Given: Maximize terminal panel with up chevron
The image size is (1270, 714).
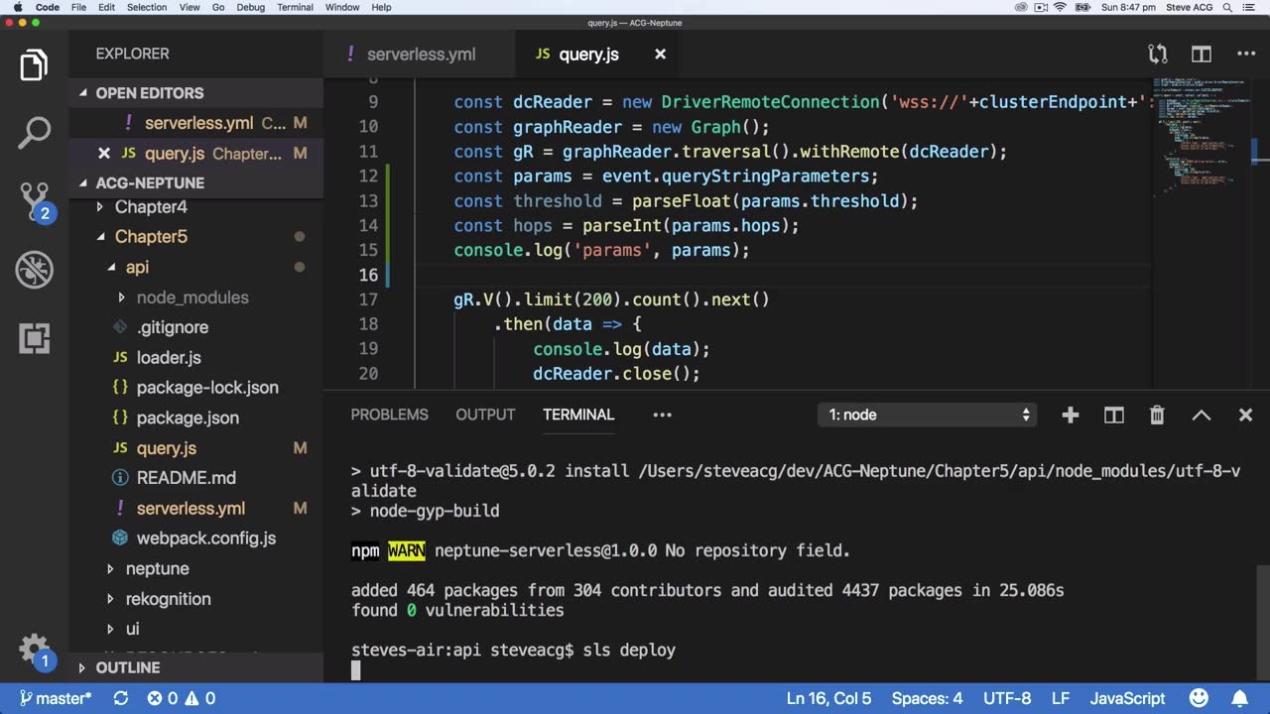Looking at the screenshot, I should tap(1201, 416).
